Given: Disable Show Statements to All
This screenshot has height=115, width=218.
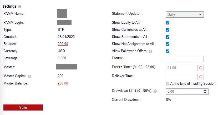Looking at the screenshot, I should (168, 37).
